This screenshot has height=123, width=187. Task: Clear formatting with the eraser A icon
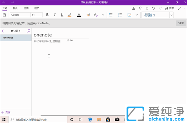pyautogui.click(x=96, y=15)
